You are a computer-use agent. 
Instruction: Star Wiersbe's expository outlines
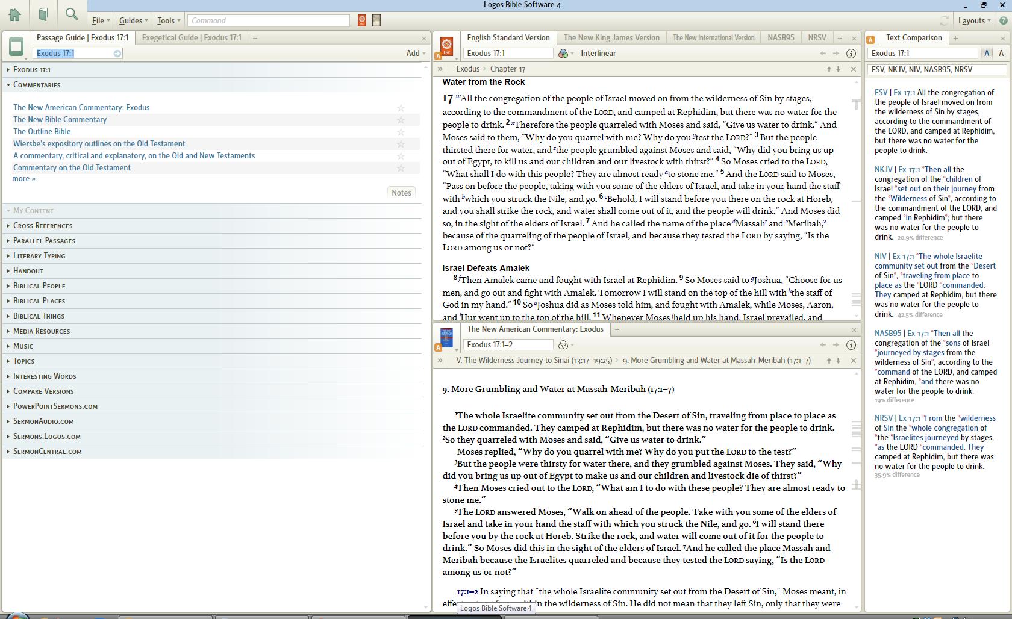point(401,144)
